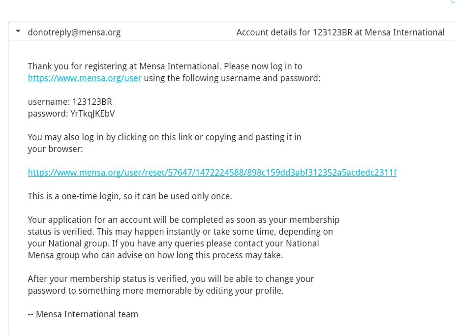455x335 pixels.
Task: Click the partial icon at top-right corner
Action: point(453,1)
